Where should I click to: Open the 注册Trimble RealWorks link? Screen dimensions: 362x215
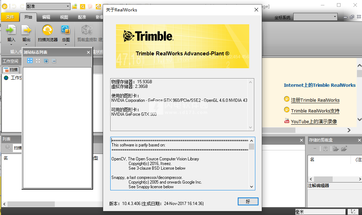click(x=315, y=100)
